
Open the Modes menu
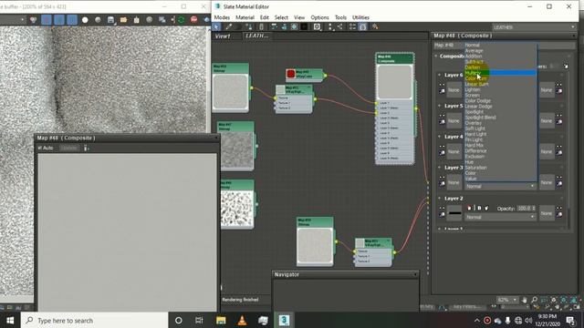point(222,17)
